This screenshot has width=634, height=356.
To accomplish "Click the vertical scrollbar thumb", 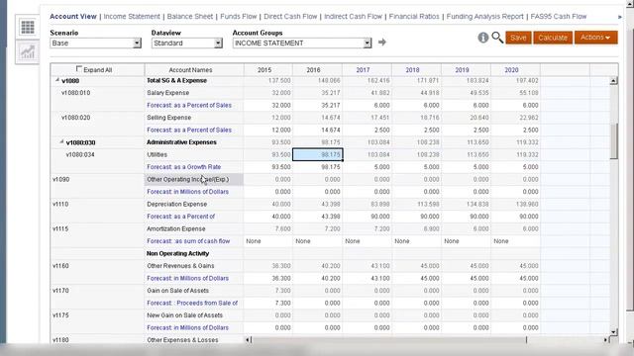I will point(614,141).
